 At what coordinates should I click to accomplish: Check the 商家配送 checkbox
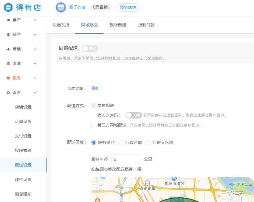click(x=94, y=106)
